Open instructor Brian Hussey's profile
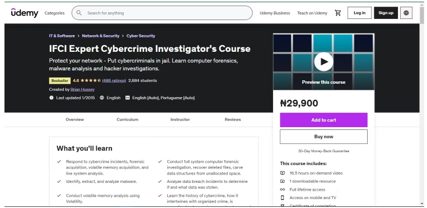Image resolution: width=427 pixels, height=208 pixels. [x=82, y=89]
